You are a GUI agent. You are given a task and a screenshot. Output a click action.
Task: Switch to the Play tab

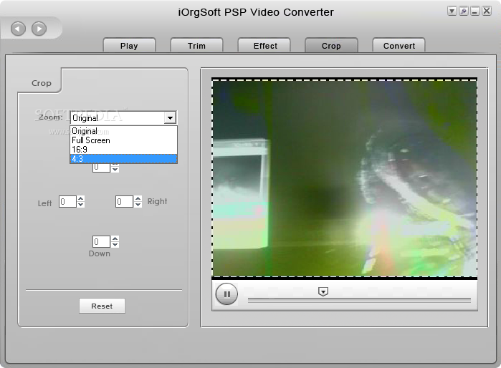point(129,46)
